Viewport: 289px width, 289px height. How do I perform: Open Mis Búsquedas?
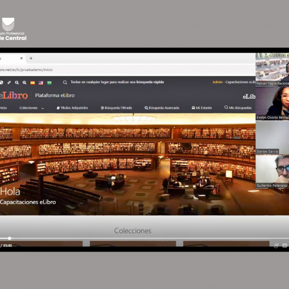pyautogui.click(x=238, y=108)
